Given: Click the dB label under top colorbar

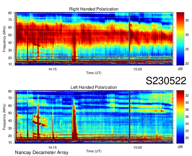Looking at the screenshot, I should (180, 69).
